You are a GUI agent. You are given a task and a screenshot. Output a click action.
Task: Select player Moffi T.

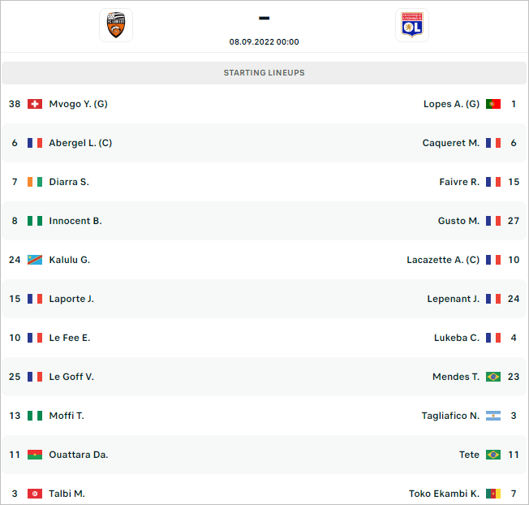(67, 416)
